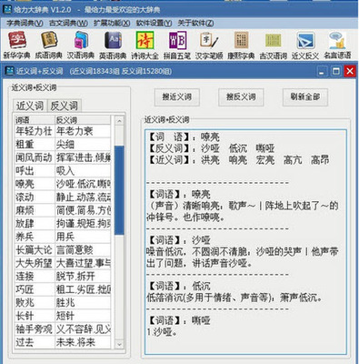Select the 连接 row
The width and height of the screenshot is (359, 364).
pyautogui.click(x=63, y=277)
